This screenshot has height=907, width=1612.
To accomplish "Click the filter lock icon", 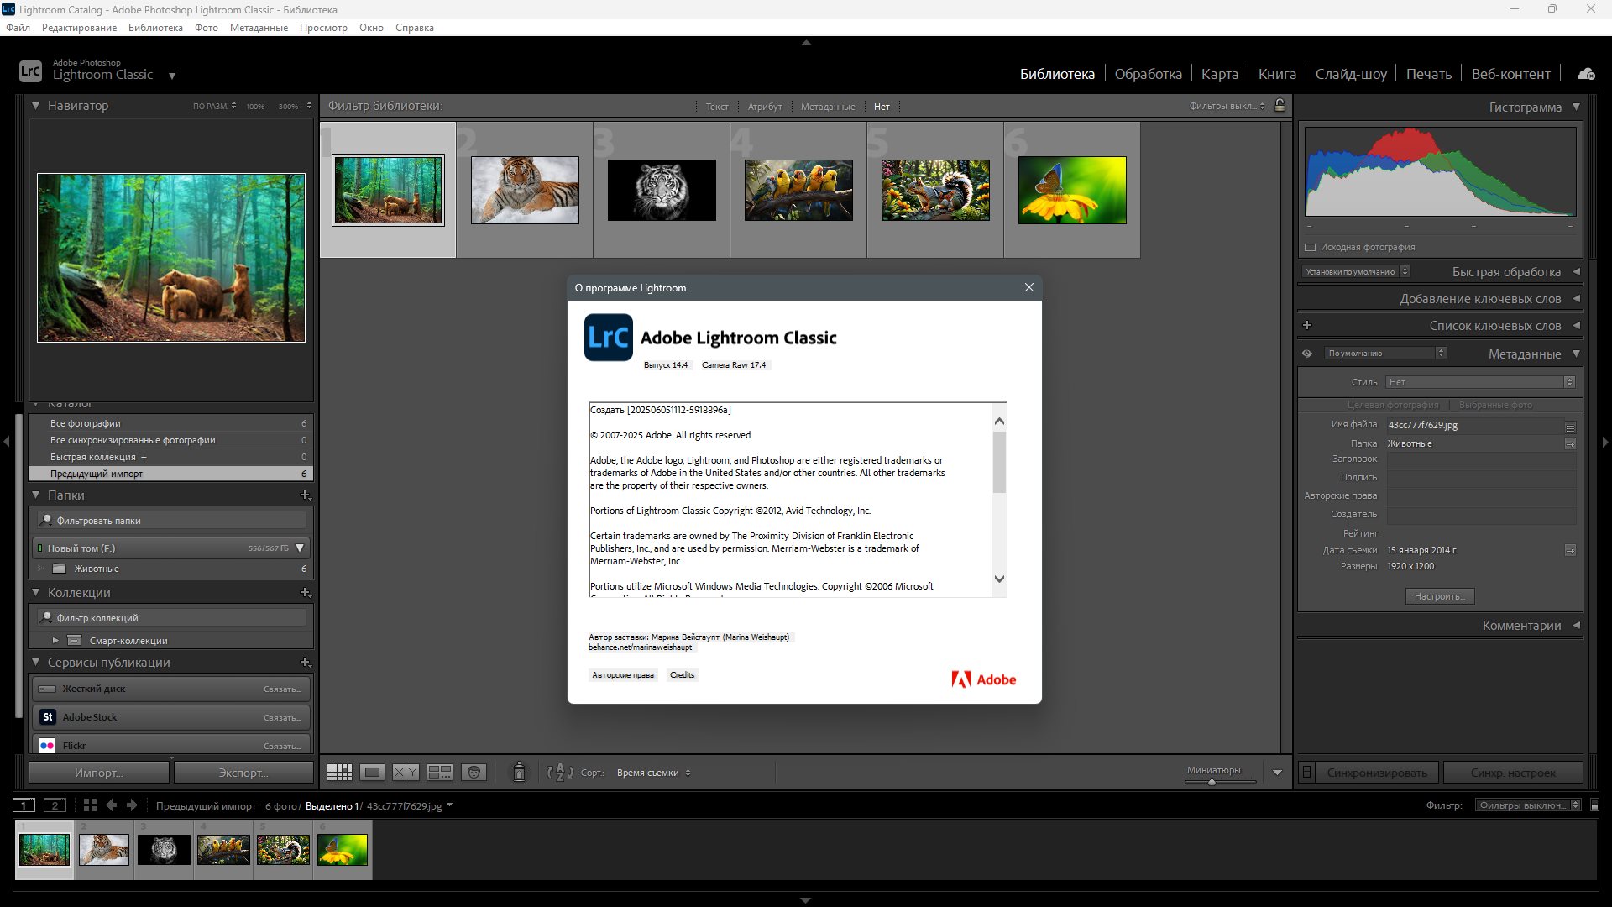I will pyautogui.click(x=1280, y=106).
